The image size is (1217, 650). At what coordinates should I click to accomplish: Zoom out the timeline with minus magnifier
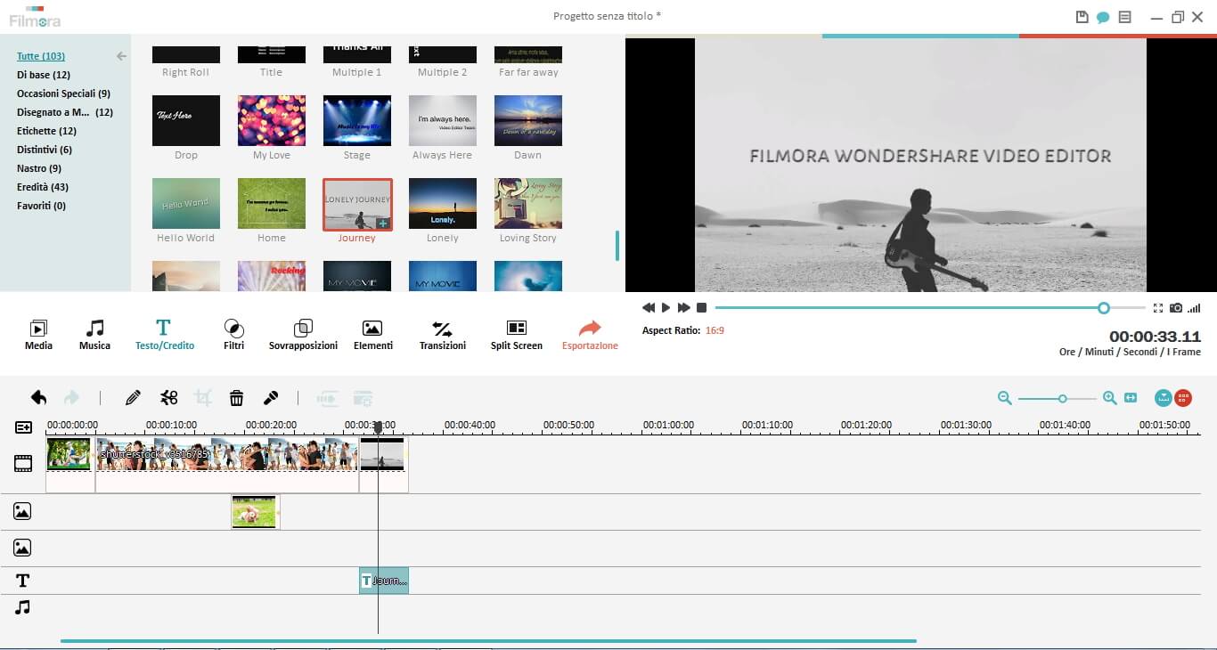(1004, 398)
